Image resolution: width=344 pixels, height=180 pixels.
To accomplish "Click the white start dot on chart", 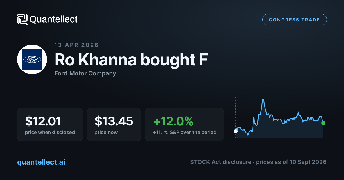I will (236, 131).
